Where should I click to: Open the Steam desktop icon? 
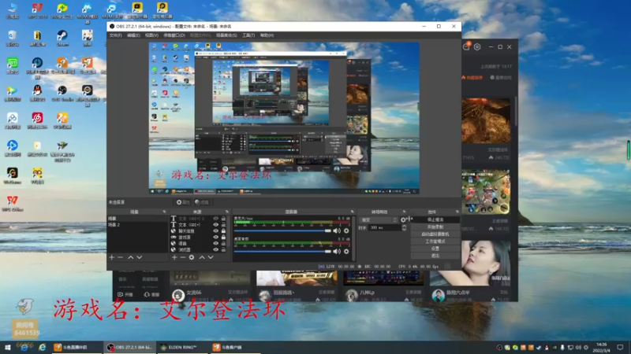tap(62, 39)
